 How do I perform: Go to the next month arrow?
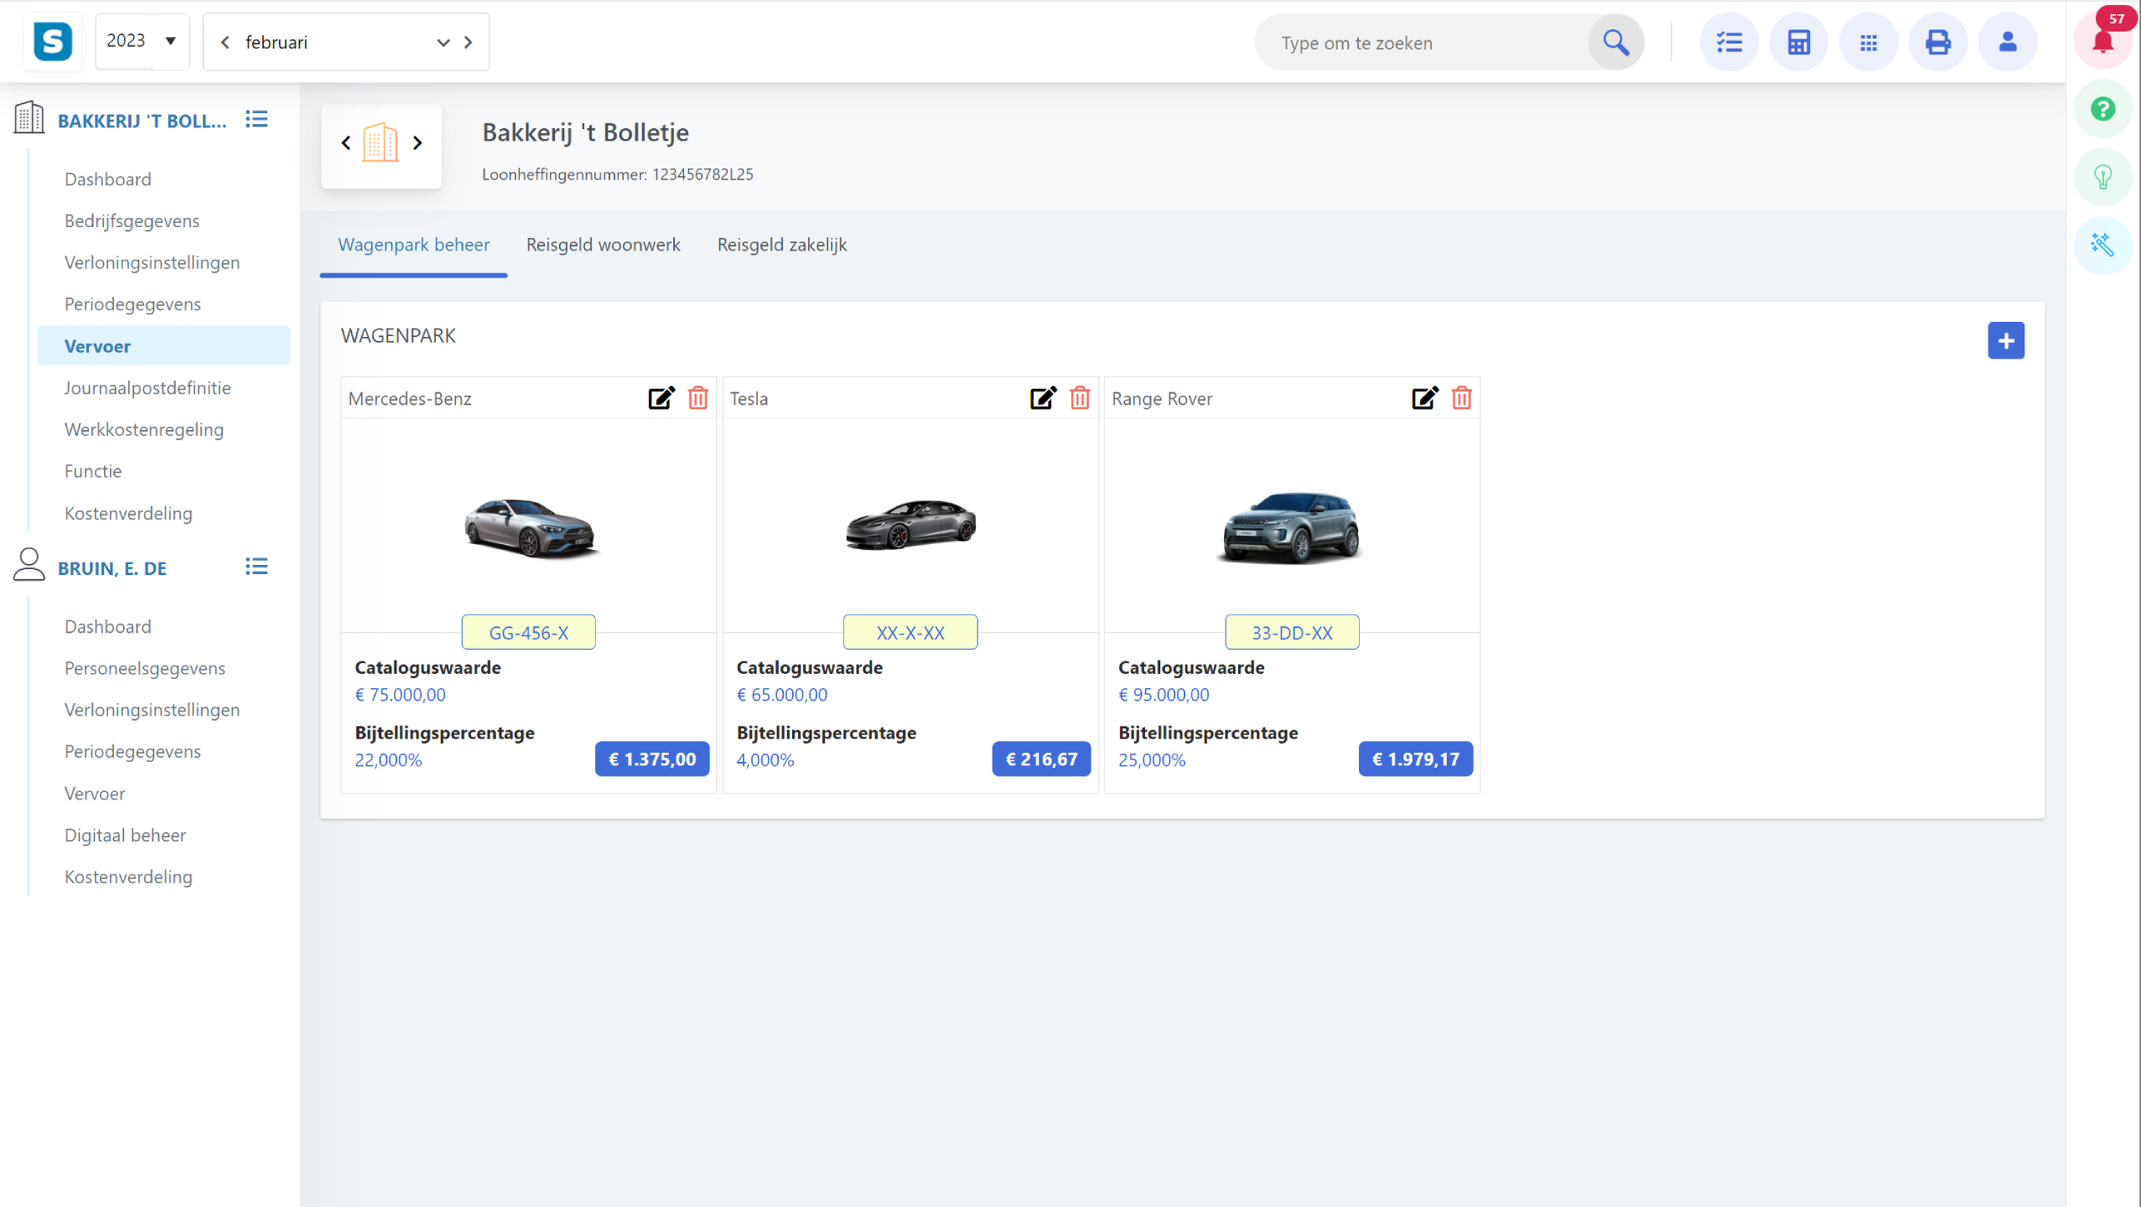[469, 42]
